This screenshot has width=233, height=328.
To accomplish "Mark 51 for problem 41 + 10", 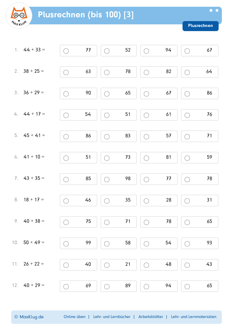I will 66,158.
